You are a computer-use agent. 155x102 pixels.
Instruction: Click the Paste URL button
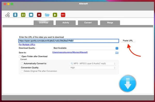coord(128,41)
